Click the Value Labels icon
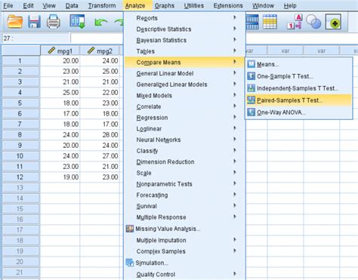The height and width of the screenshot is (280, 358). click(295, 22)
